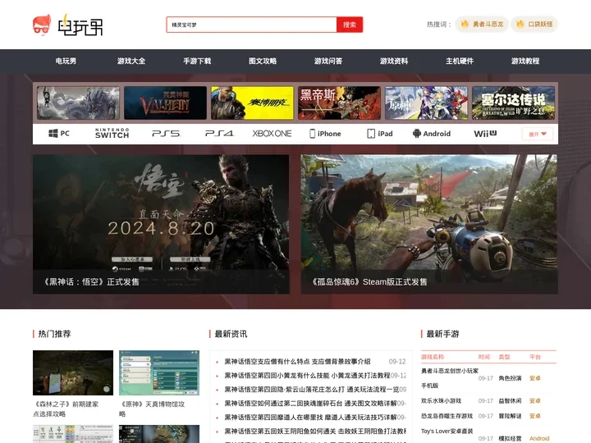Select the PC Windows platform icon
Viewport: 591px width, 443px height.
pos(59,134)
